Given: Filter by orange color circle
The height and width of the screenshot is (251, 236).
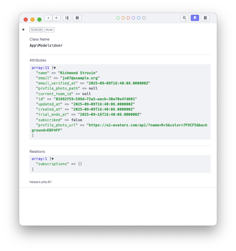Looking at the screenshot, I should click(x=123, y=18).
